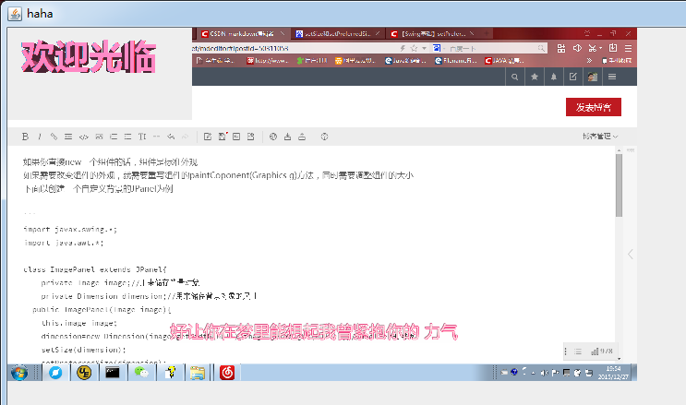
Task: Click the browser apps grid icon
Action: (560, 48)
